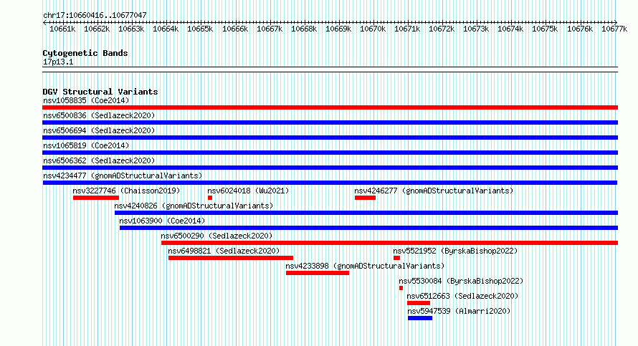Click nsv6500290 (Sedlazeck2020) label

point(216,236)
